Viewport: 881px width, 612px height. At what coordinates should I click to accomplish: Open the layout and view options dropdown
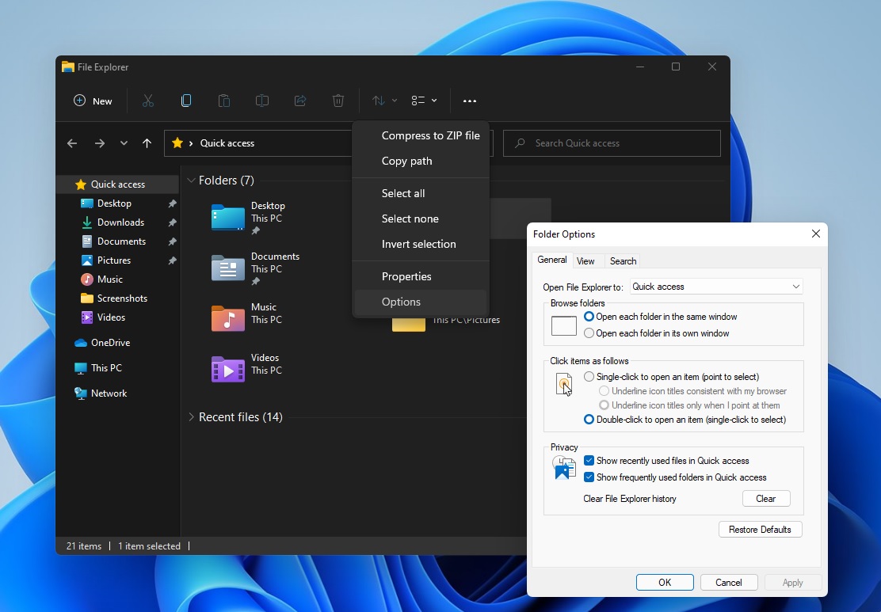424,101
